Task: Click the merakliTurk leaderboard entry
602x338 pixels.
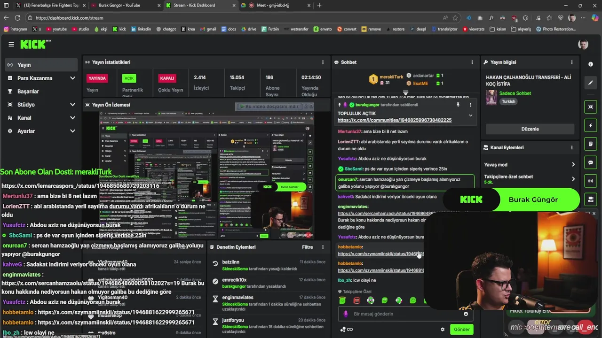Action: coord(386,79)
